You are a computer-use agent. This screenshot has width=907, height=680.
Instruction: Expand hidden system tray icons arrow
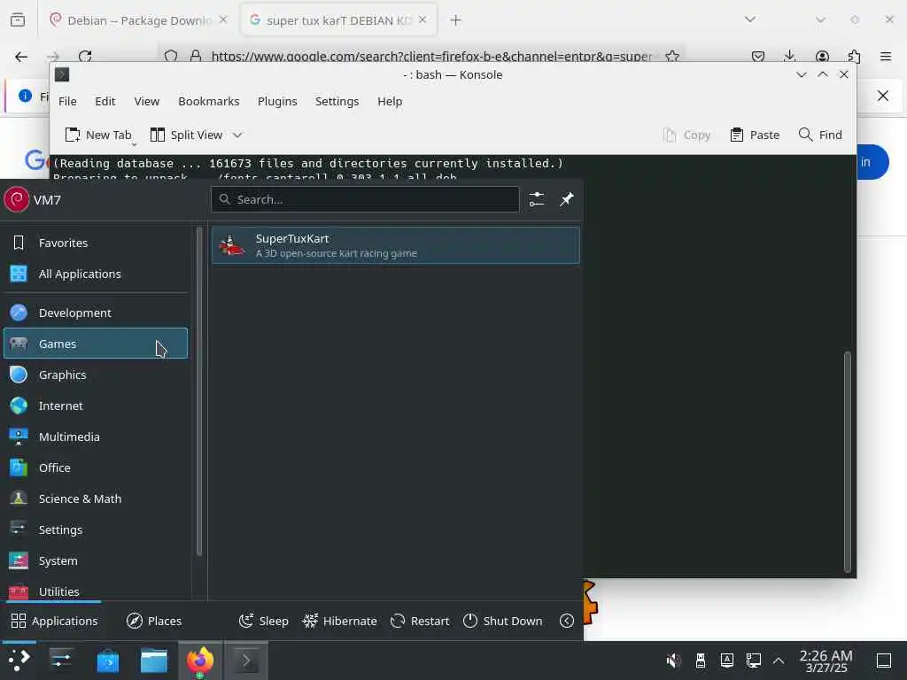click(x=779, y=661)
